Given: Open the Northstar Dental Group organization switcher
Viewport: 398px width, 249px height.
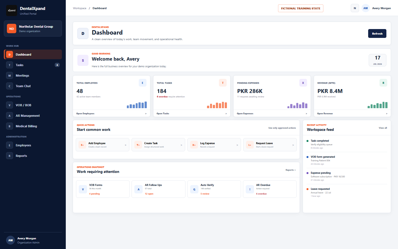Looking at the screenshot, I should point(33,28).
